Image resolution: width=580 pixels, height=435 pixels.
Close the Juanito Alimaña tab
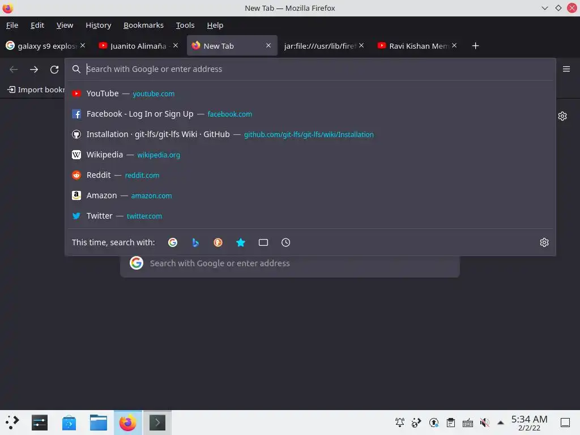[176, 45]
